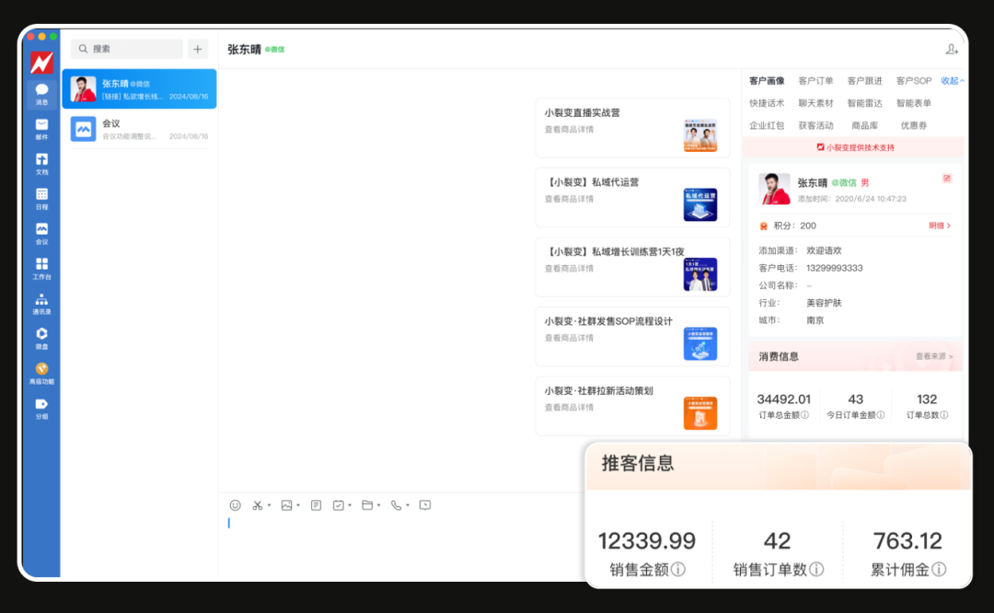Open 日程 in the left sidebar

pyautogui.click(x=40, y=199)
